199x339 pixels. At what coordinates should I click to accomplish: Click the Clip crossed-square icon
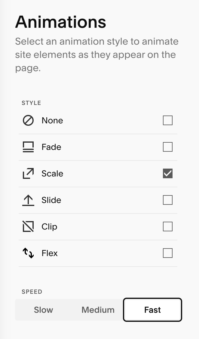click(28, 227)
